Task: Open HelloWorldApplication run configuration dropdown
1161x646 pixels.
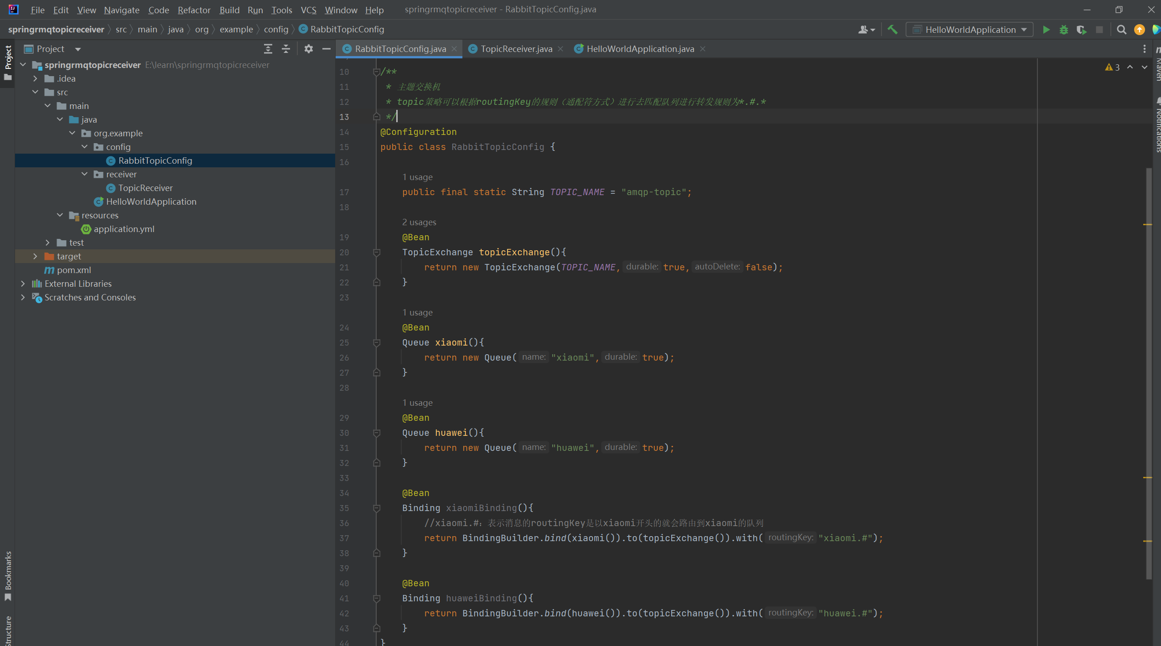Action: (970, 30)
